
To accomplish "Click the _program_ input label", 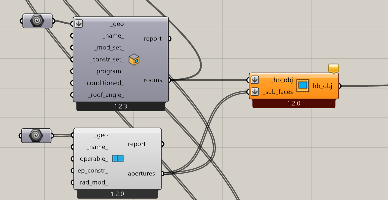I will coord(108,71).
